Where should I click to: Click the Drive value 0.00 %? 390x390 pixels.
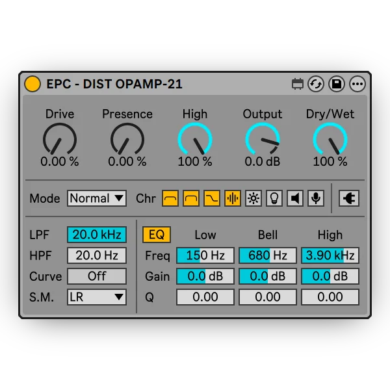tap(60, 161)
